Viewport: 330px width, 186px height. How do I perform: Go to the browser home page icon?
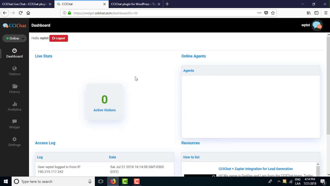pos(28,13)
